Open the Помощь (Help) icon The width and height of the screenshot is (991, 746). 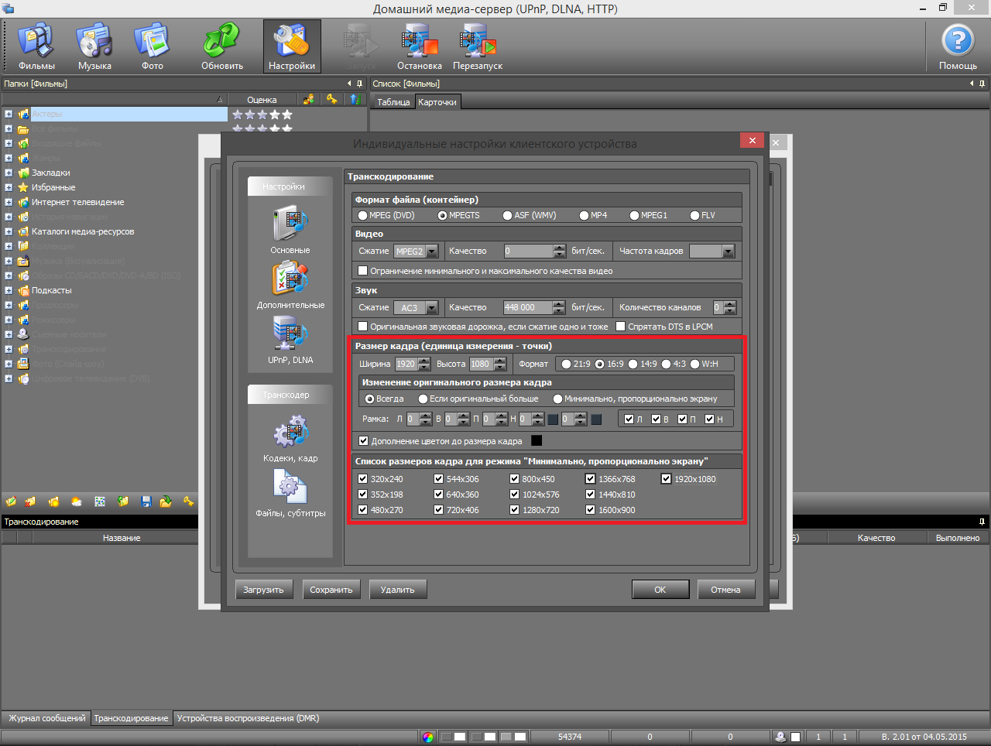pyautogui.click(x=958, y=46)
